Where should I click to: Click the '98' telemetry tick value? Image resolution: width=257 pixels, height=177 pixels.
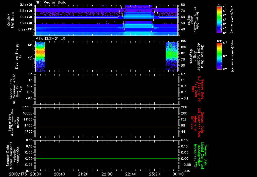tap(183, 125)
